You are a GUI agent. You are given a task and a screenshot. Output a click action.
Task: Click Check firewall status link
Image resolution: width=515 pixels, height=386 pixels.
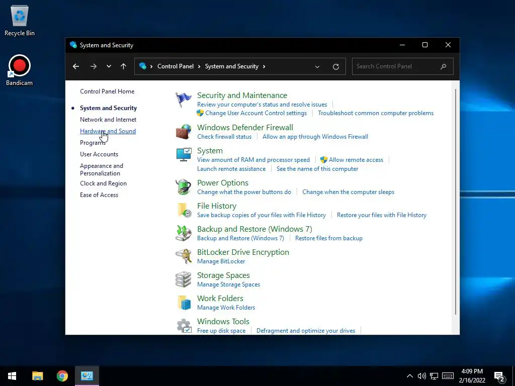click(x=224, y=137)
